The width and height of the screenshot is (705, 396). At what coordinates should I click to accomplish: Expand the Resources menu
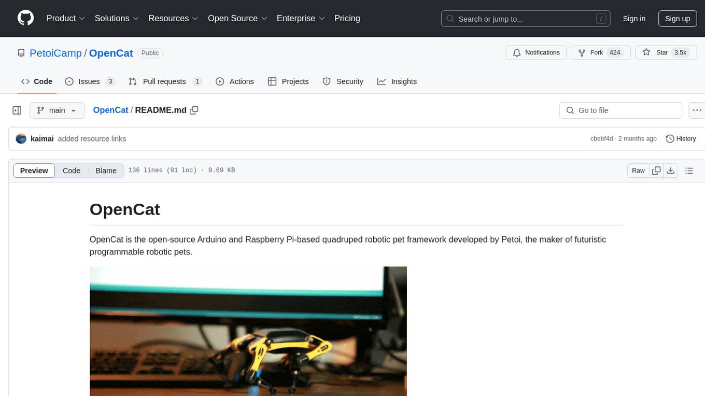(x=173, y=18)
